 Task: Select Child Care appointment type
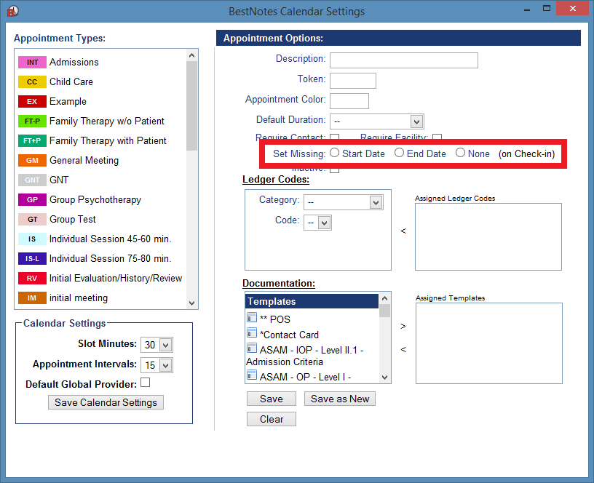tap(71, 81)
